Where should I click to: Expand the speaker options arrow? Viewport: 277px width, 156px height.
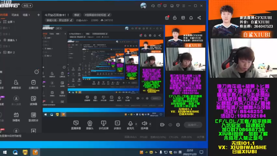(150, 124)
